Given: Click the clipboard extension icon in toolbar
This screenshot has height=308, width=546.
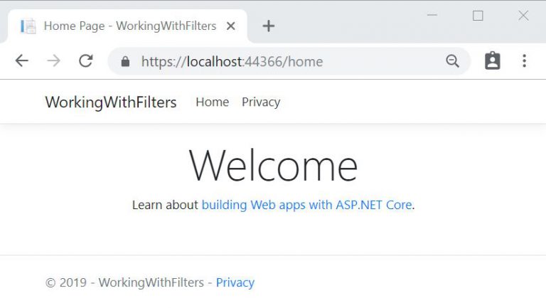Looking at the screenshot, I should tap(492, 61).
